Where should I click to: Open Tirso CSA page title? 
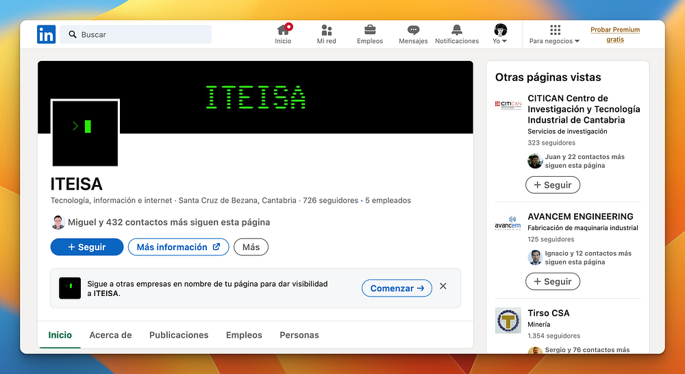[x=549, y=313]
